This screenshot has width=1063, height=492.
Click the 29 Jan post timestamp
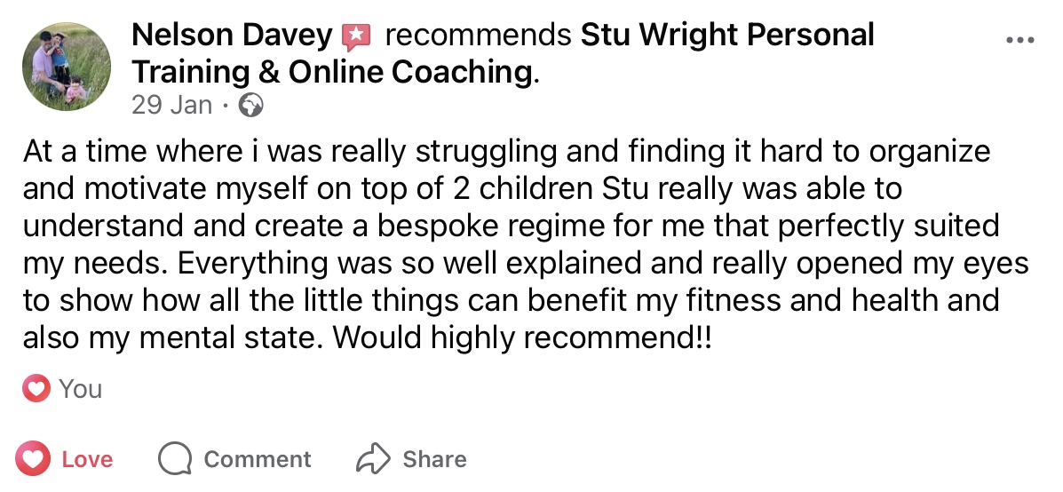(x=171, y=106)
